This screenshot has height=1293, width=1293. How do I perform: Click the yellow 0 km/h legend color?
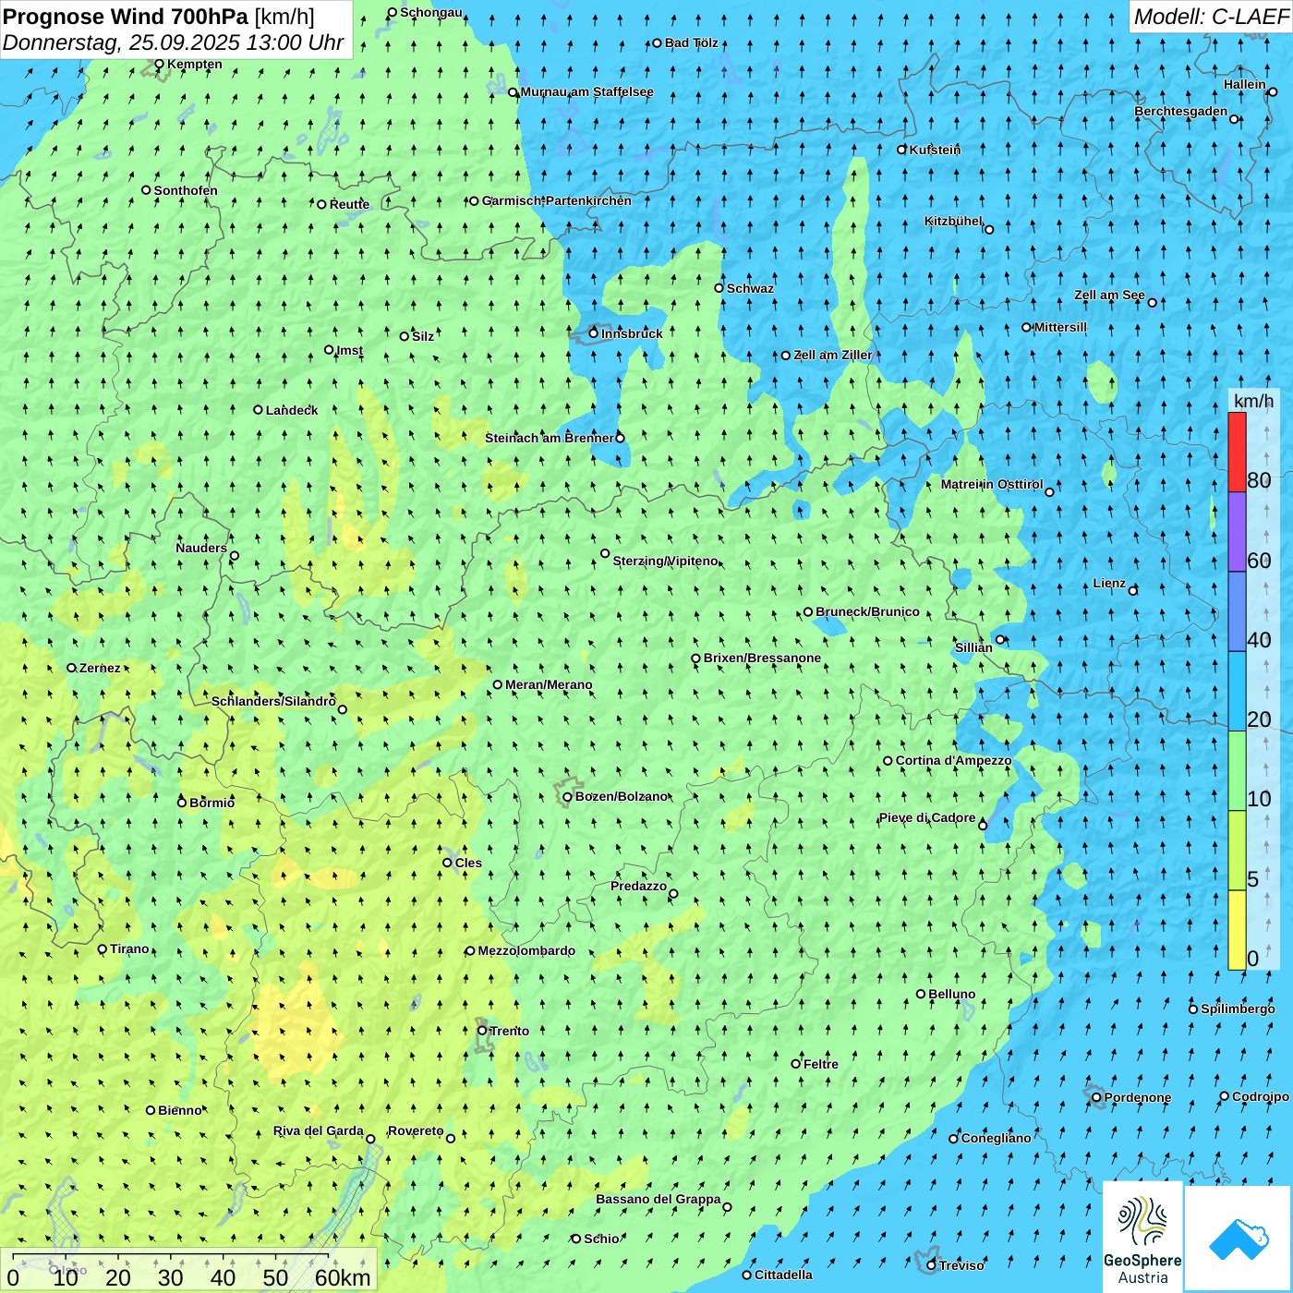tap(1237, 930)
